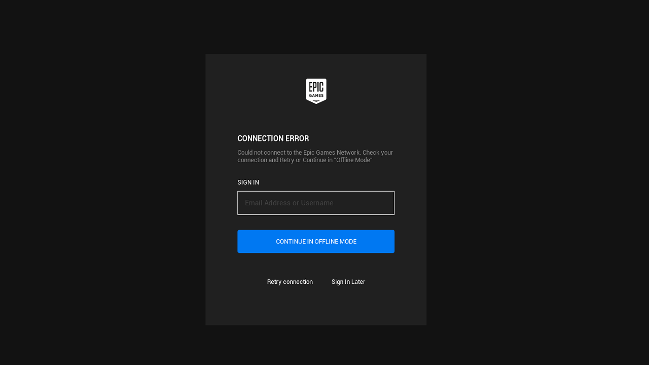
Task: Click the dark background right of the dialog
Action: click(537, 182)
